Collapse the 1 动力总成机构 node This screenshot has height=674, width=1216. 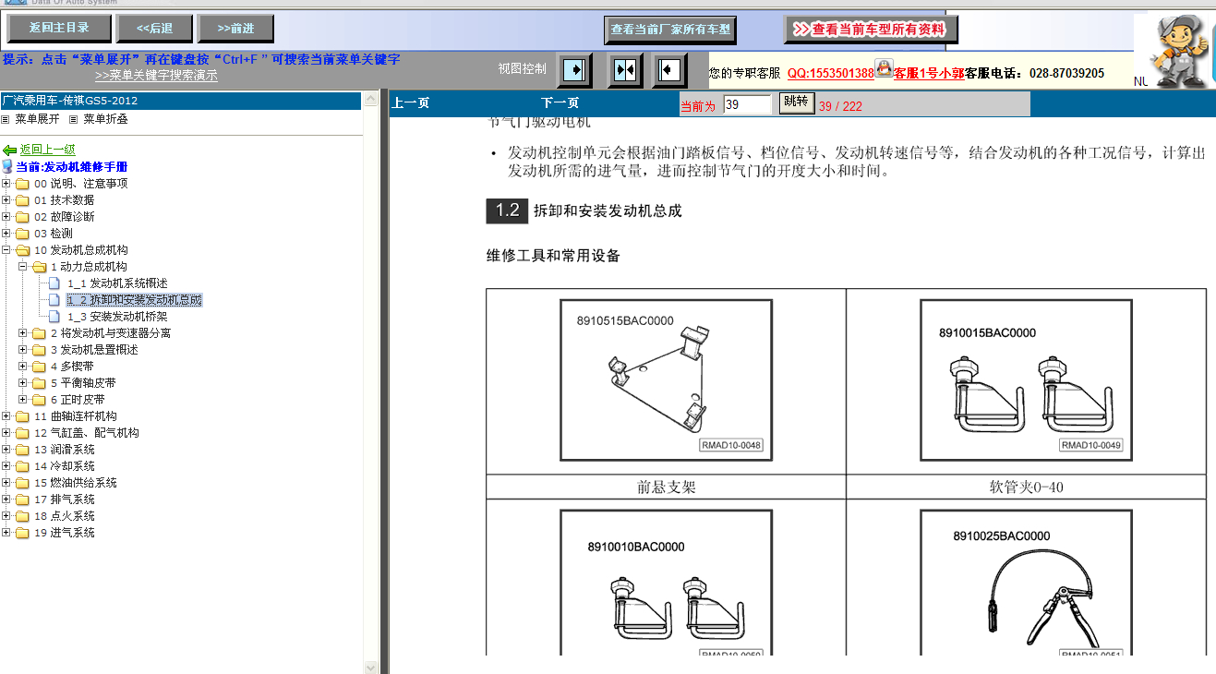tap(23, 266)
